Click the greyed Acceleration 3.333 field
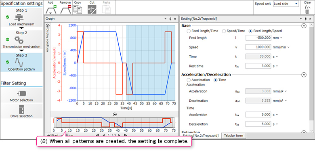315x153 pixels. [258, 91]
